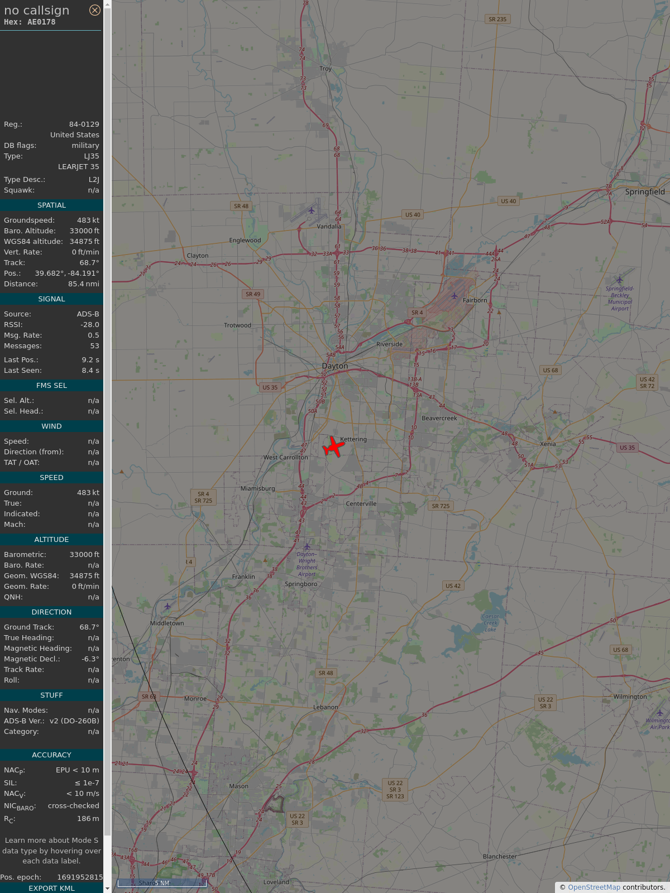Click the FMS SEL section header

[51, 386]
